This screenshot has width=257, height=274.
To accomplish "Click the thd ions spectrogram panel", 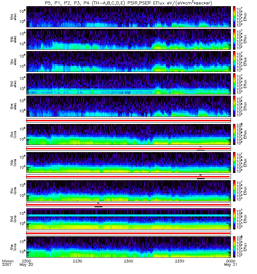I will pyautogui.click(x=128, y=219).
